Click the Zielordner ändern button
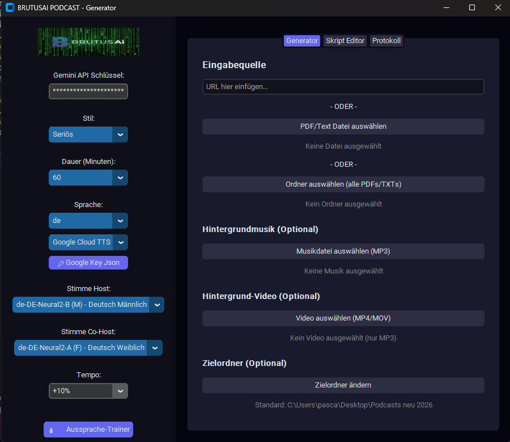Screen dimensions: 510x442 pyautogui.click(x=343, y=385)
